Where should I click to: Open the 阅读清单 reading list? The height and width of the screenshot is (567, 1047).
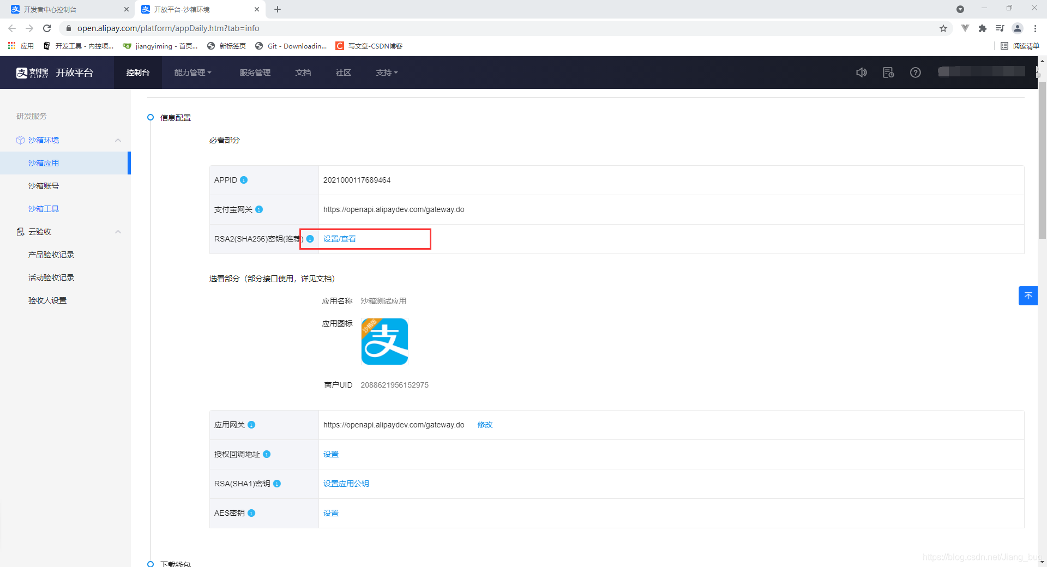[x=1020, y=46]
